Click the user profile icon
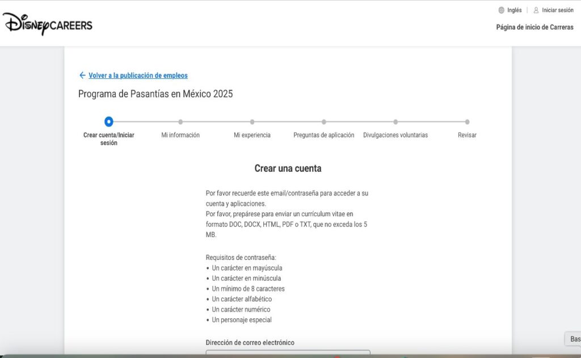581x358 pixels. (x=536, y=10)
